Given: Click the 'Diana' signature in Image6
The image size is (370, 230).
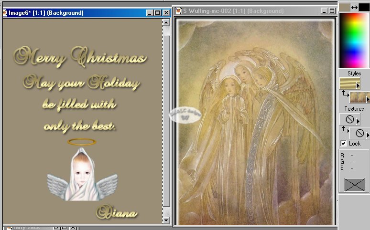Looking at the screenshot, I should (117, 212).
